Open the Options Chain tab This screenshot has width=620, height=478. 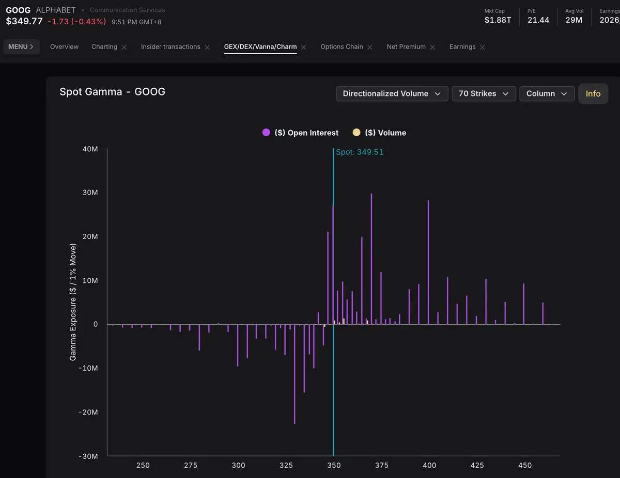tap(342, 46)
